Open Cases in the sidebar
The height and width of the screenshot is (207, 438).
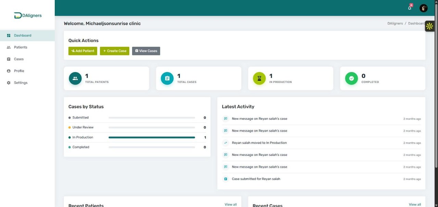click(x=27, y=59)
